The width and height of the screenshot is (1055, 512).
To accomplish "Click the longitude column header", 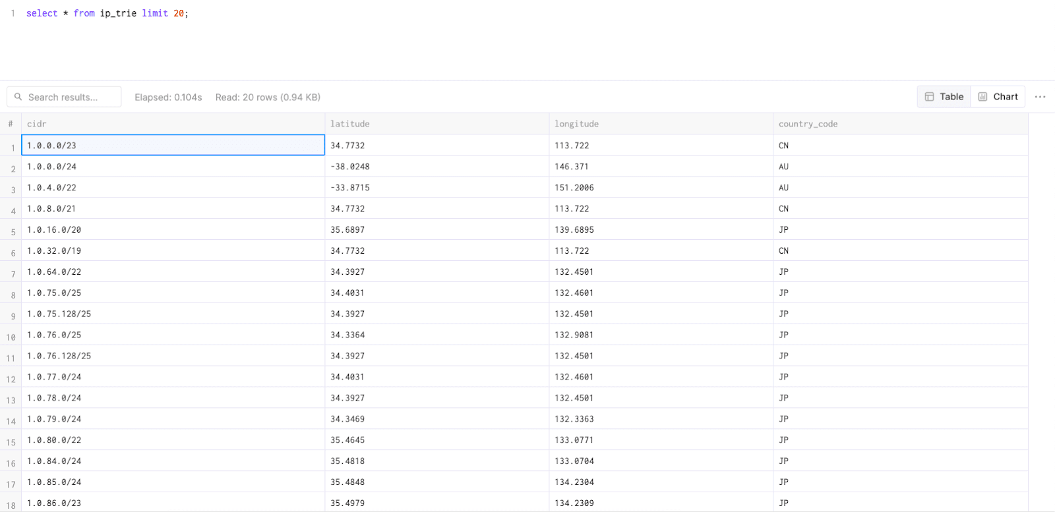I will pos(576,124).
